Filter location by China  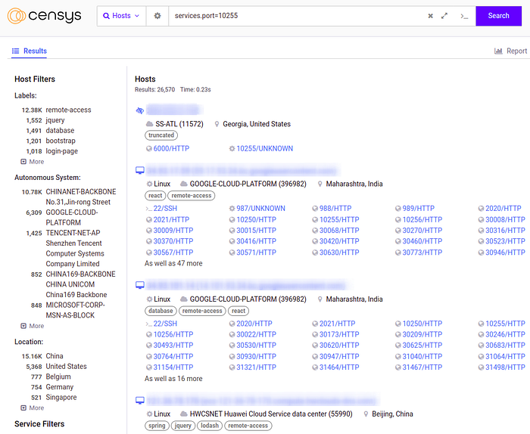pos(55,356)
